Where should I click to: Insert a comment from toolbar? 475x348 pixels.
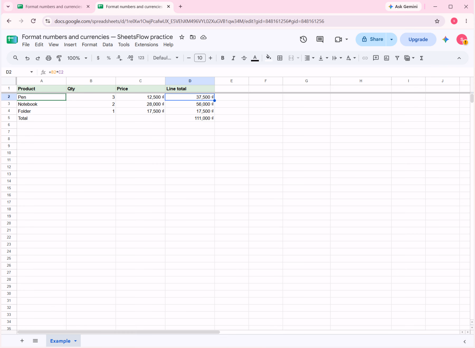tap(376, 58)
